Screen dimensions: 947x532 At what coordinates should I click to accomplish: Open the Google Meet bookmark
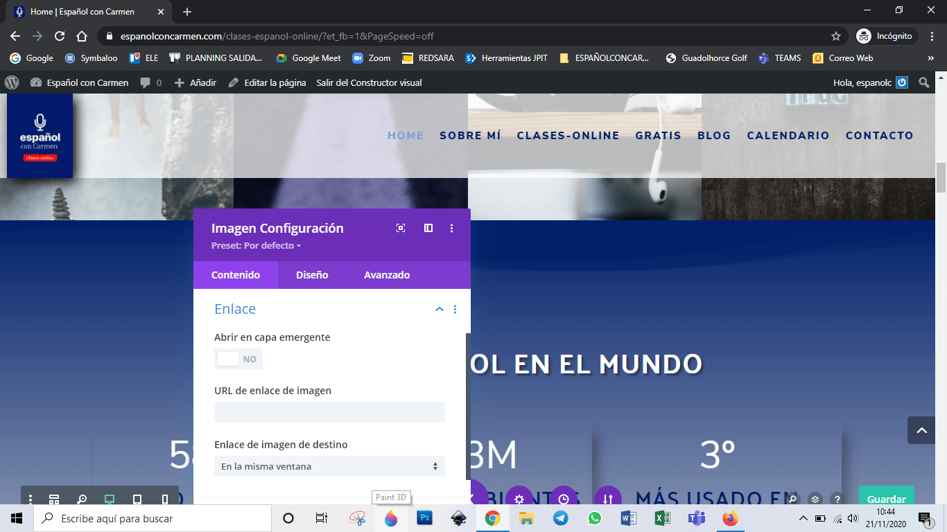pyautogui.click(x=309, y=58)
